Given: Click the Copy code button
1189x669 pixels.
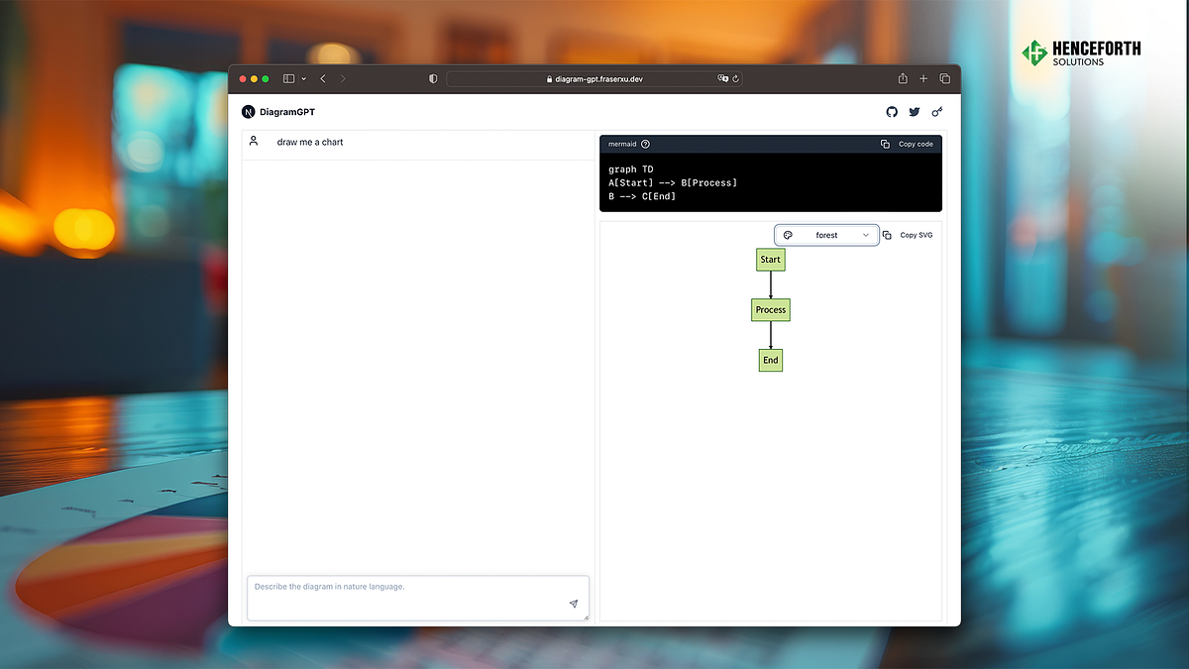Looking at the screenshot, I should (x=914, y=144).
